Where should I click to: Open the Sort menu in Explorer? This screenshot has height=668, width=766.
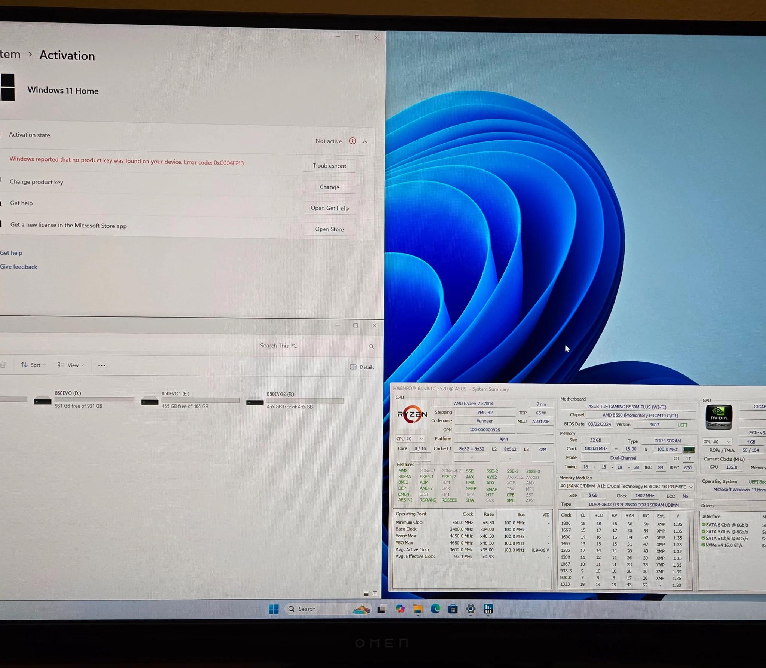(x=33, y=365)
